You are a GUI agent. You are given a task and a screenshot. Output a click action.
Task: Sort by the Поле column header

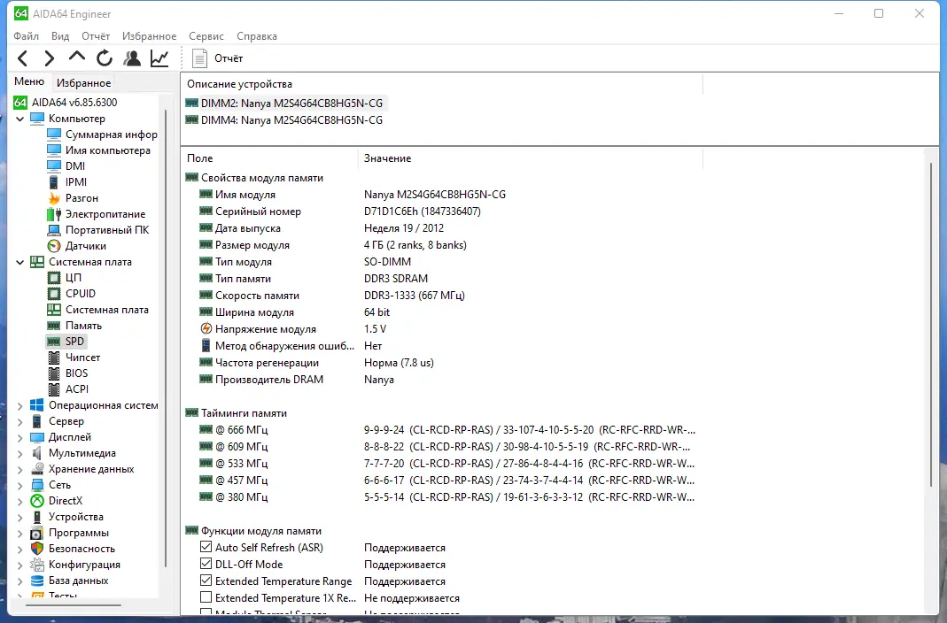[269, 158]
